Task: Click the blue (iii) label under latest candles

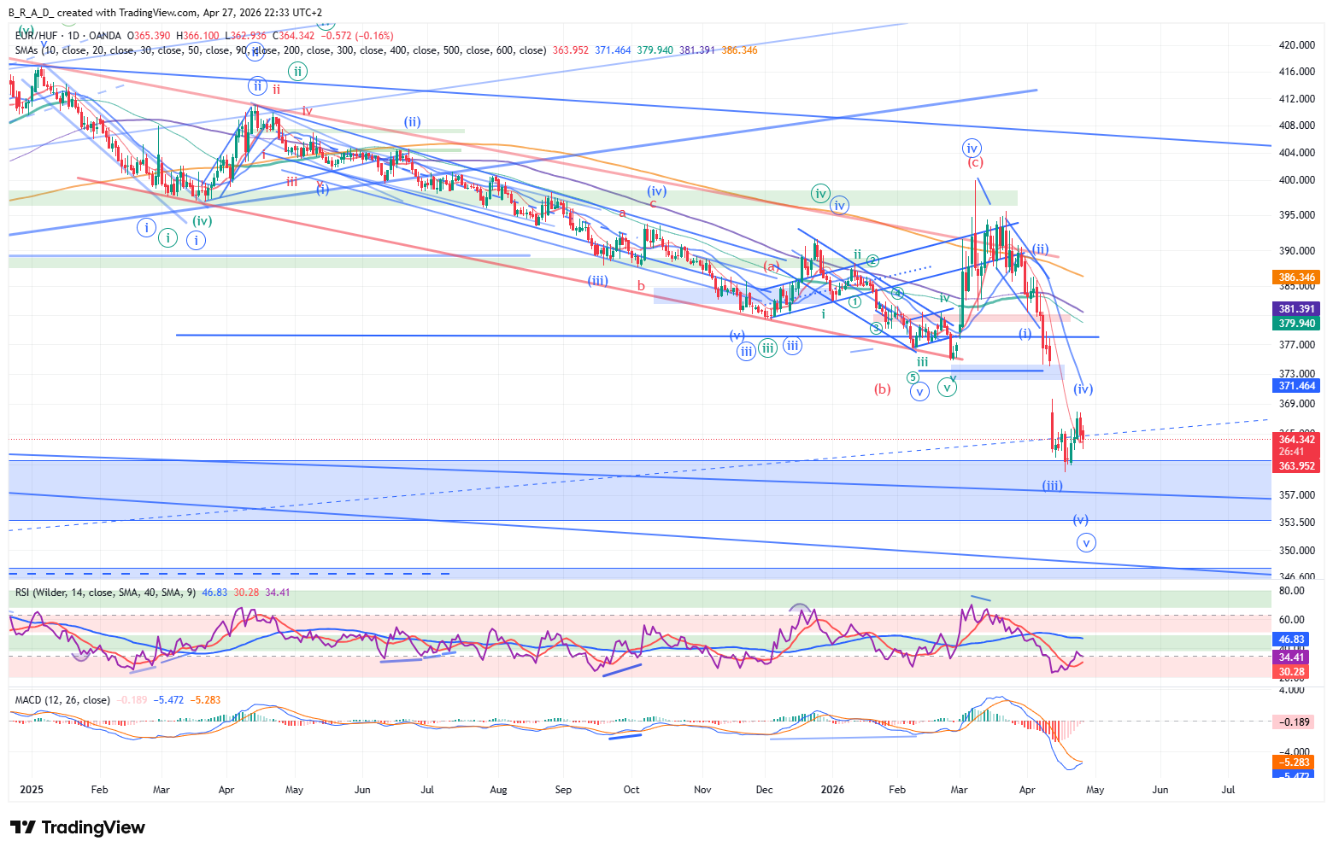Action: pyautogui.click(x=1052, y=486)
